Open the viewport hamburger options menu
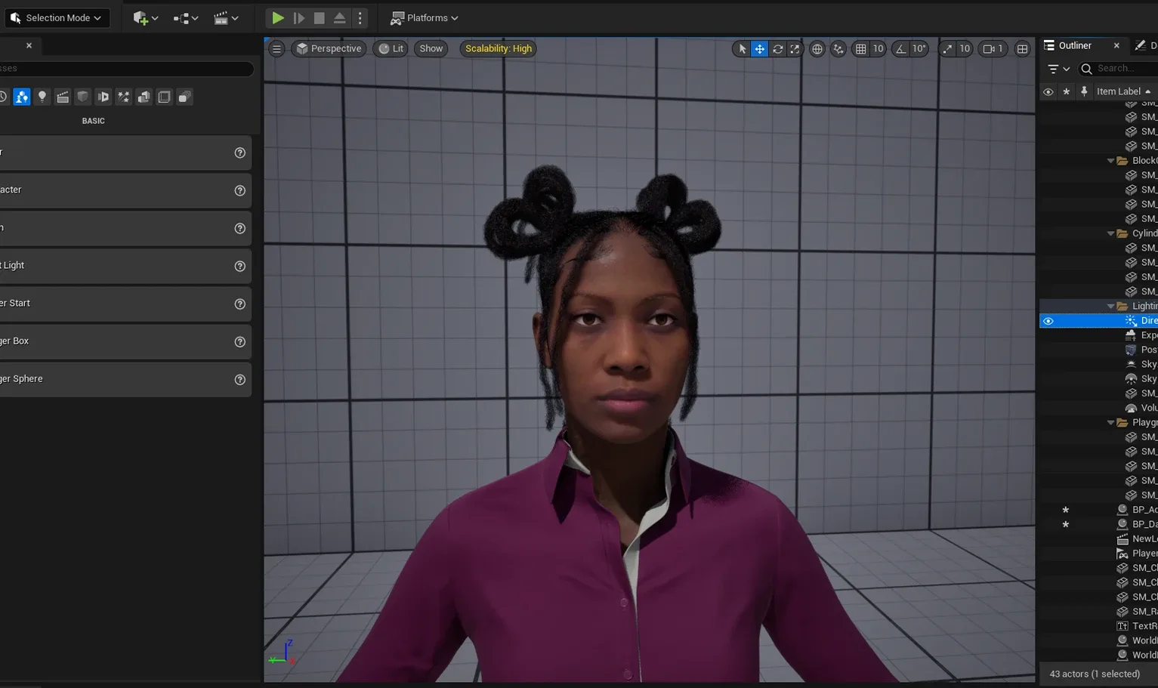1158x688 pixels. 276,48
